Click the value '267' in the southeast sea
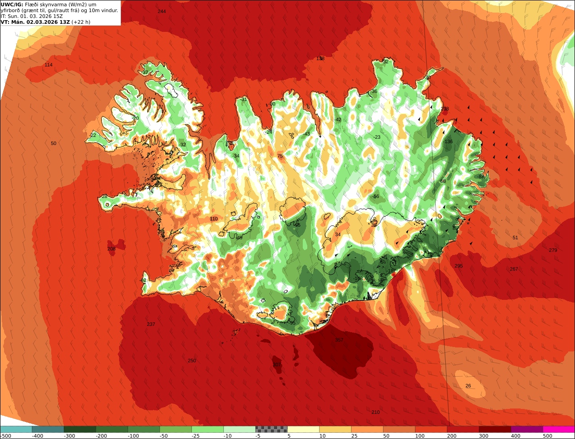Screen dimensions: 575x439 click(x=514, y=269)
